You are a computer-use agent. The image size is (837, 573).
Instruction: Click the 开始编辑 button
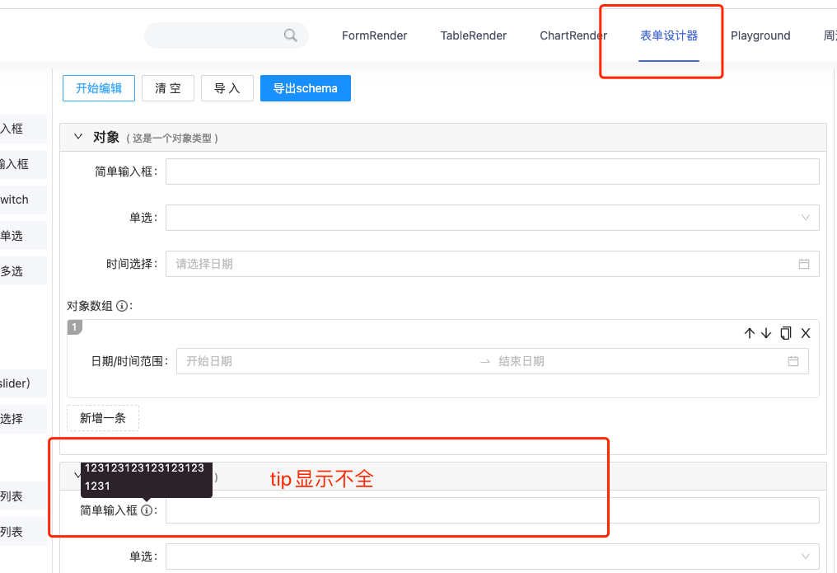point(98,87)
